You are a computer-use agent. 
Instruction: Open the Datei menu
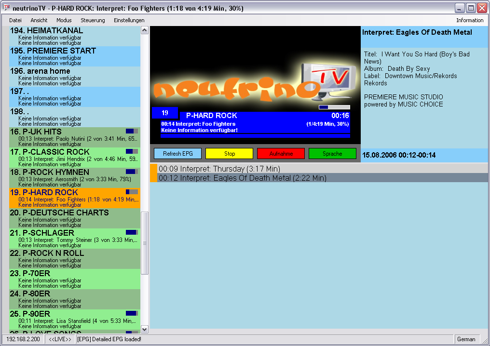click(x=15, y=20)
